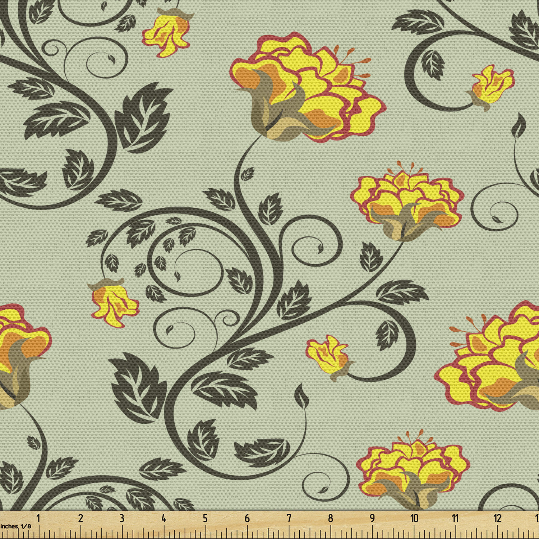Select the number 11 on the ruler

point(455,518)
